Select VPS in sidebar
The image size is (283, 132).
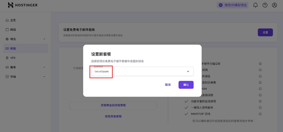click(13, 58)
